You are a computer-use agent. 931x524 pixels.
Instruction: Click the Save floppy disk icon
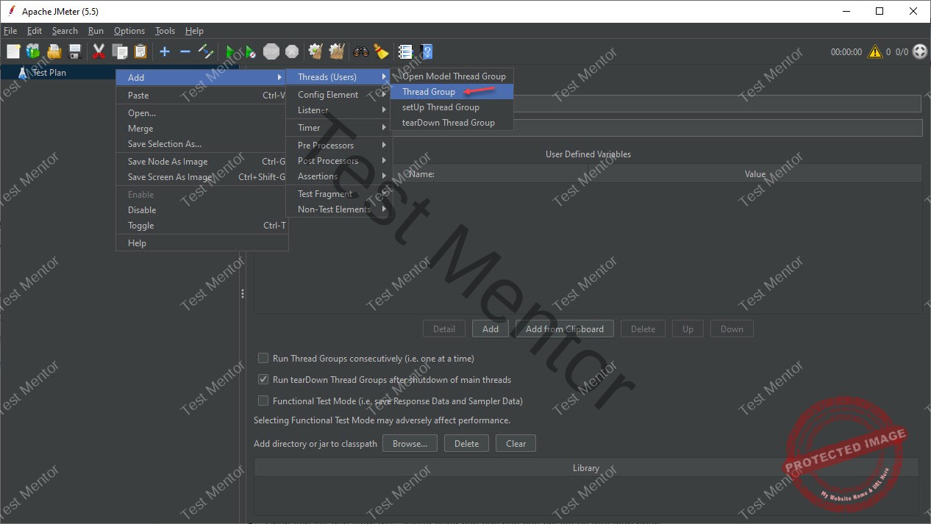pos(75,51)
